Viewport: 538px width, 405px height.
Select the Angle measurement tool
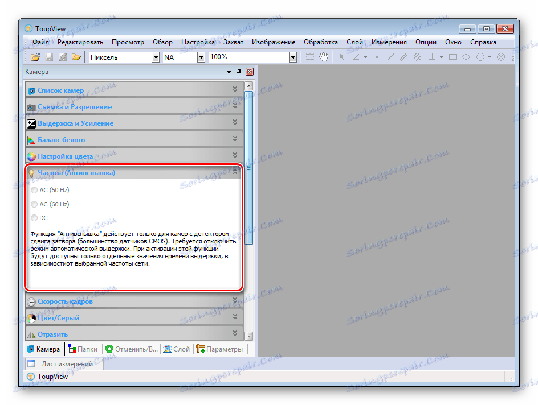357,57
